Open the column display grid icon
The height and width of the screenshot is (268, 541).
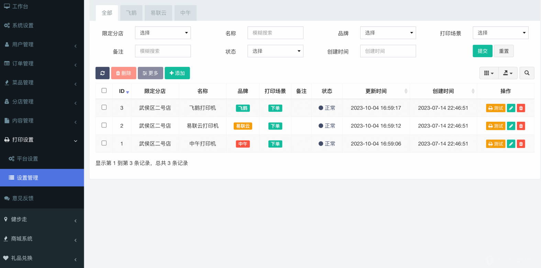pos(488,73)
